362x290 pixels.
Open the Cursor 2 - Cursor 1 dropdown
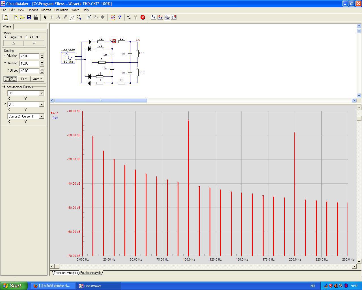click(42, 116)
